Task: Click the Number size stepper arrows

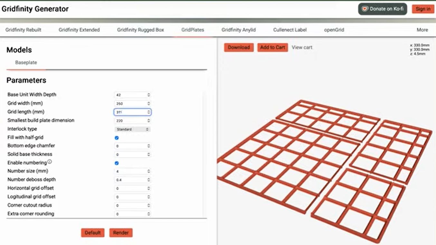Action: pyautogui.click(x=148, y=171)
